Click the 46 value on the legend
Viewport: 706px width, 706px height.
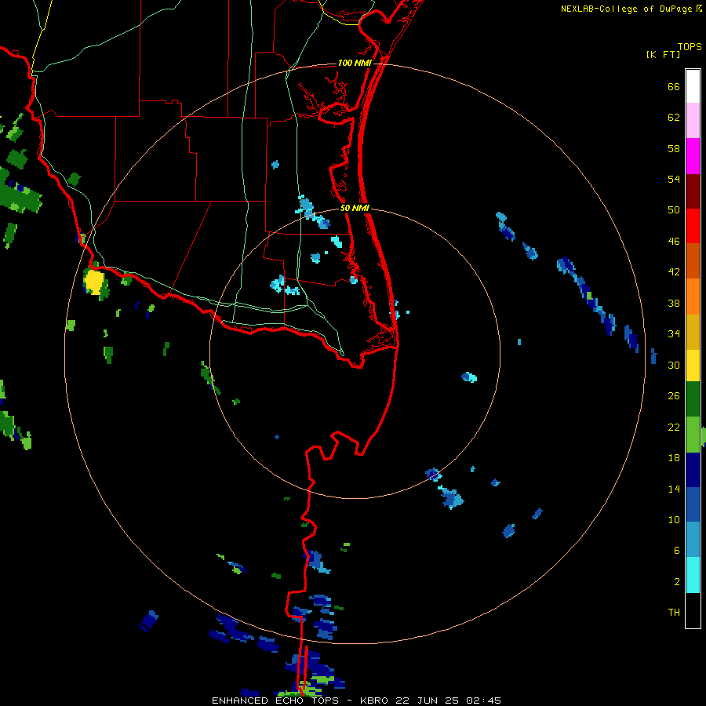pyautogui.click(x=674, y=241)
